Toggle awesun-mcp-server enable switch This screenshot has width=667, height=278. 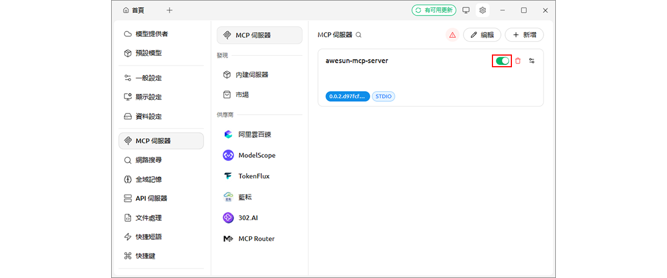click(502, 61)
